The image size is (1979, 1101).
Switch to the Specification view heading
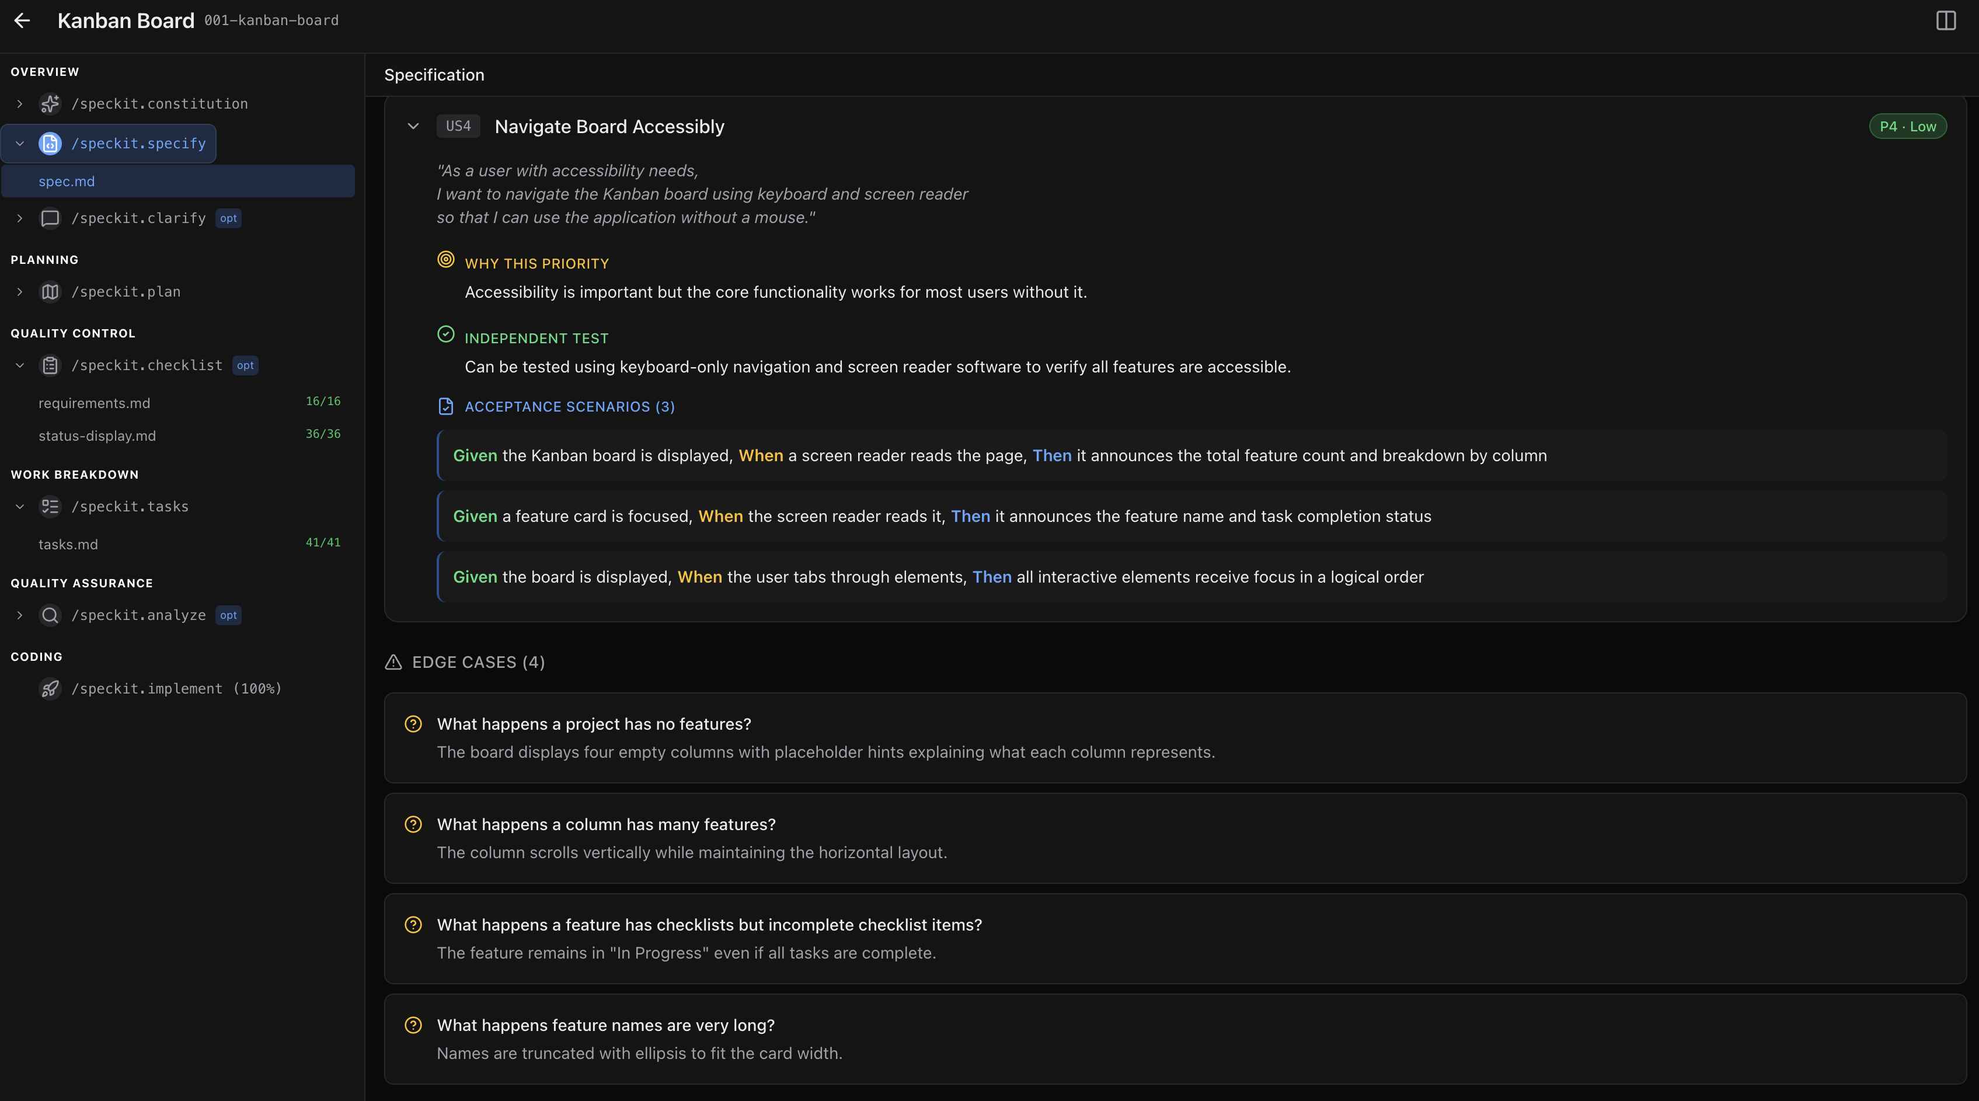[434, 75]
